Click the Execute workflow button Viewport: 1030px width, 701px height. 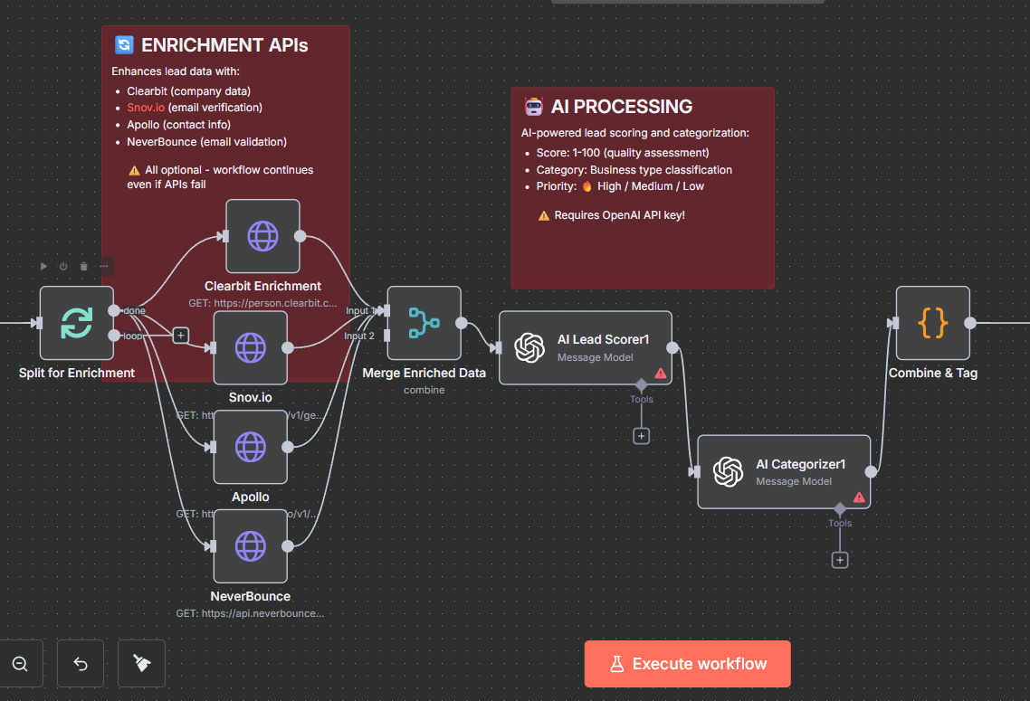pyautogui.click(x=687, y=664)
